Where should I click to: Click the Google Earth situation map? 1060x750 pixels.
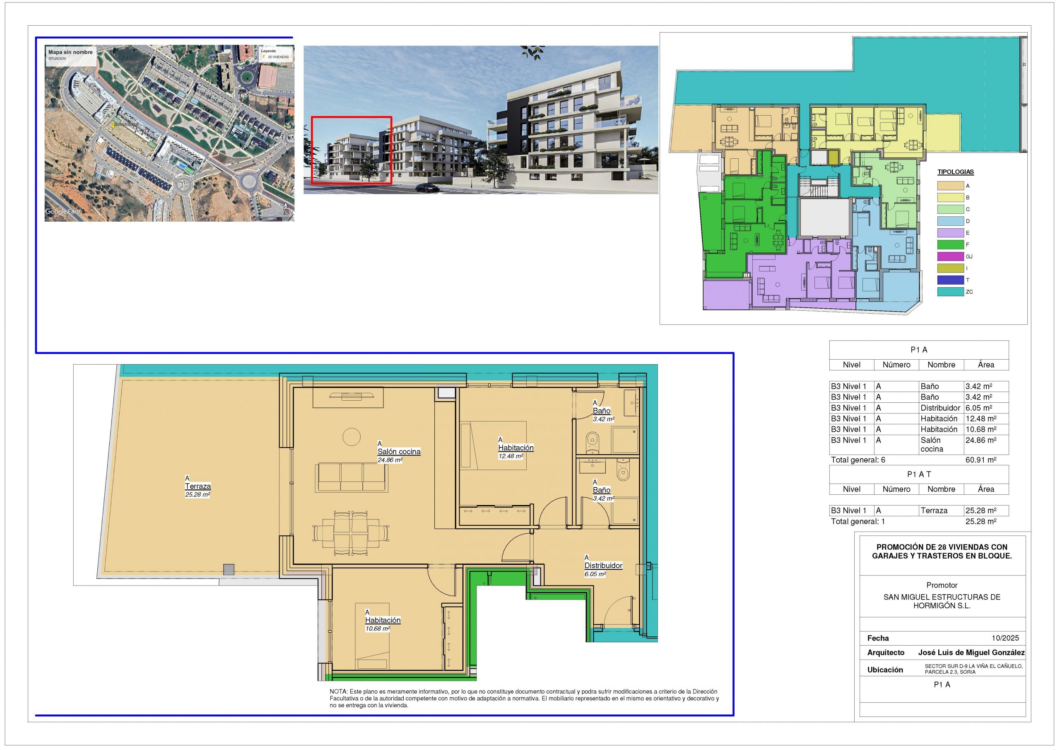pos(169,133)
